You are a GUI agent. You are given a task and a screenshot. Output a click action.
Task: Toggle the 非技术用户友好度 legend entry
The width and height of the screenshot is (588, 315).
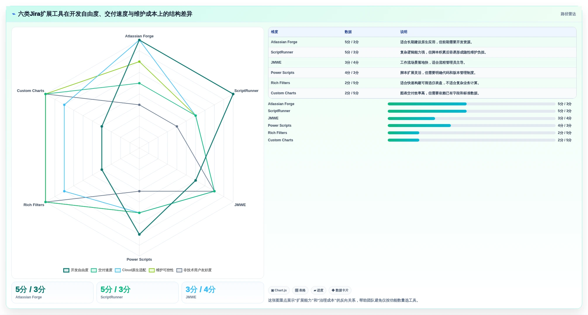(x=194, y=270)
